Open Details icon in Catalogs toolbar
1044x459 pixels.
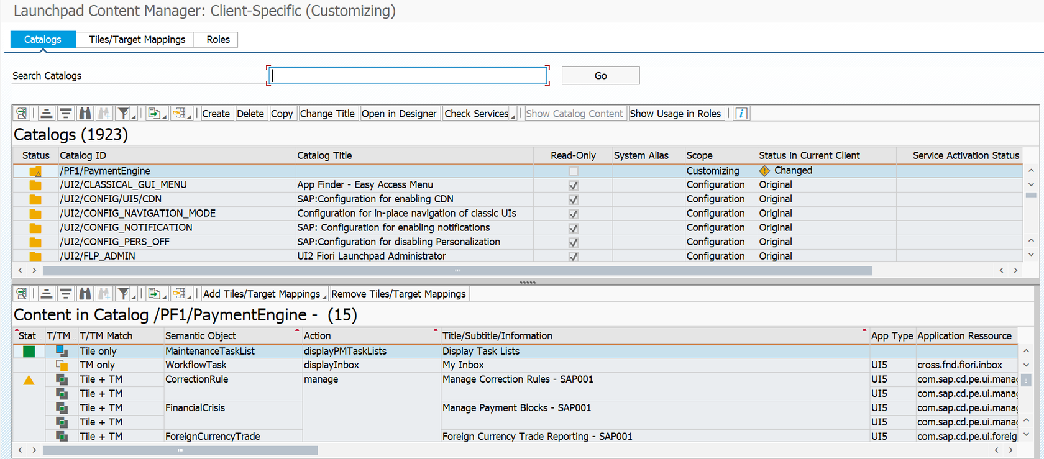22,114
